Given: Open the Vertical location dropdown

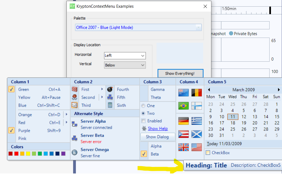Looking at the screenshot, I should pos(143,65).
